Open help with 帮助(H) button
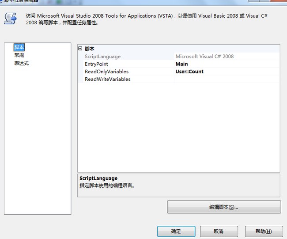This screenshot has width=287, height=239. click(x=264, y=231)
